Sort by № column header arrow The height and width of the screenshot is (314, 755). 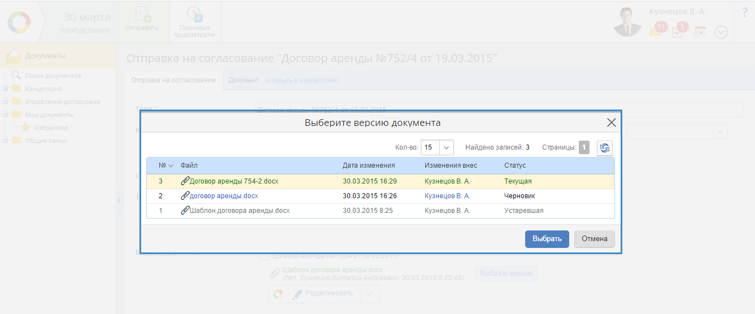pyautogui.click(x=171, y=165)
